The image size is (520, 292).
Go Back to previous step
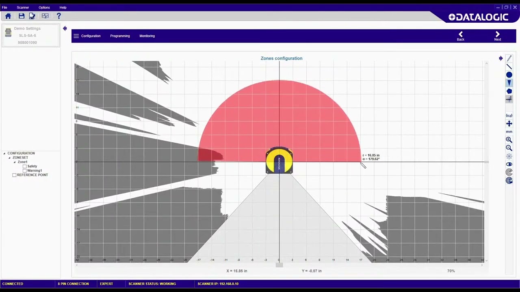click(x=460, y=36)
